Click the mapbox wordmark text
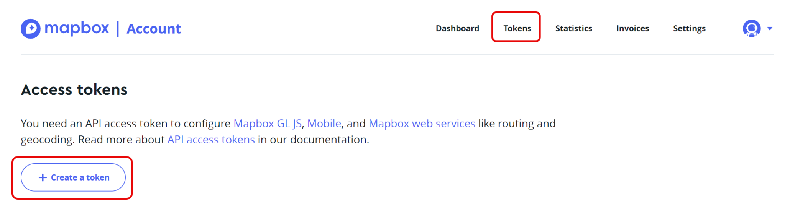 [77, 28]
